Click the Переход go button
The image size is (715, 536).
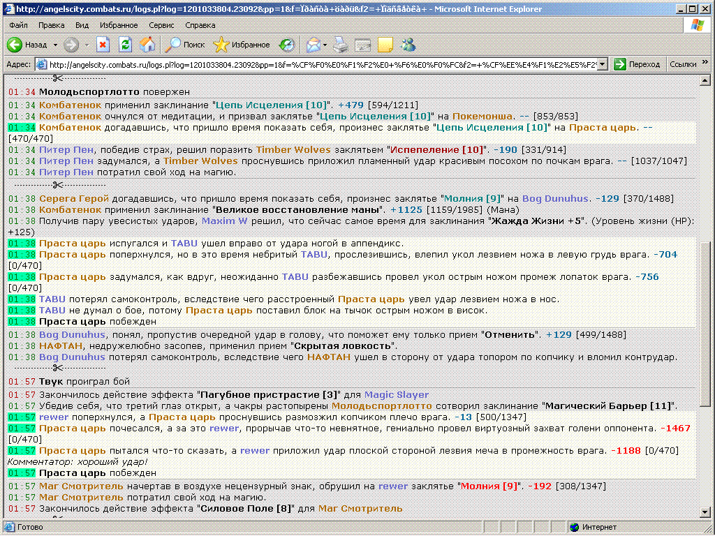tap(637, 64)
